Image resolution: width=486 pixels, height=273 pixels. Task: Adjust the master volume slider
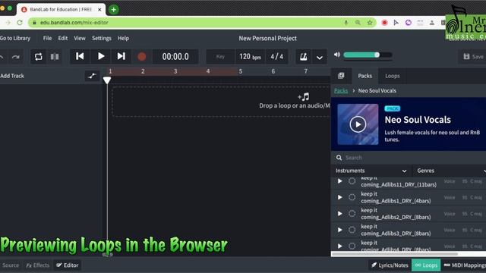pyautogui.click(x=368, y=55)
